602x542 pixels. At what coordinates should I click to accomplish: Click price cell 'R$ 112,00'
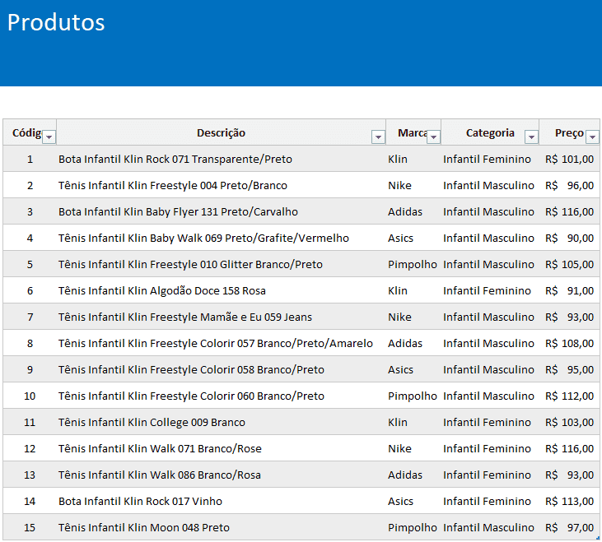click(570, 396)
